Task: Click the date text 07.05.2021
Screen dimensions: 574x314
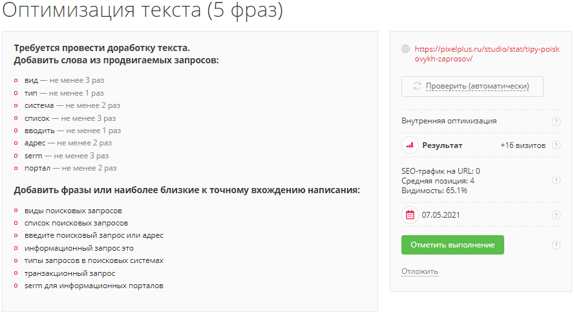Action: point(441,215)
